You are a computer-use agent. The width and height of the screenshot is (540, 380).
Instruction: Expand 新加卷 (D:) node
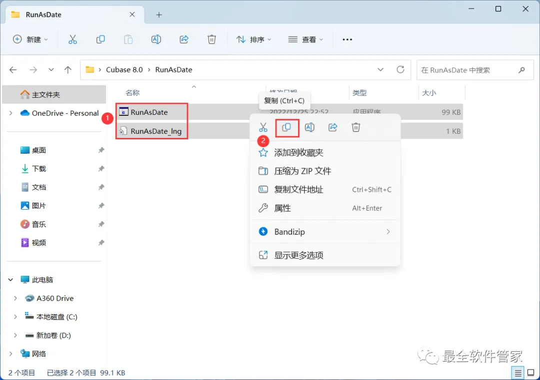point(15,335)
